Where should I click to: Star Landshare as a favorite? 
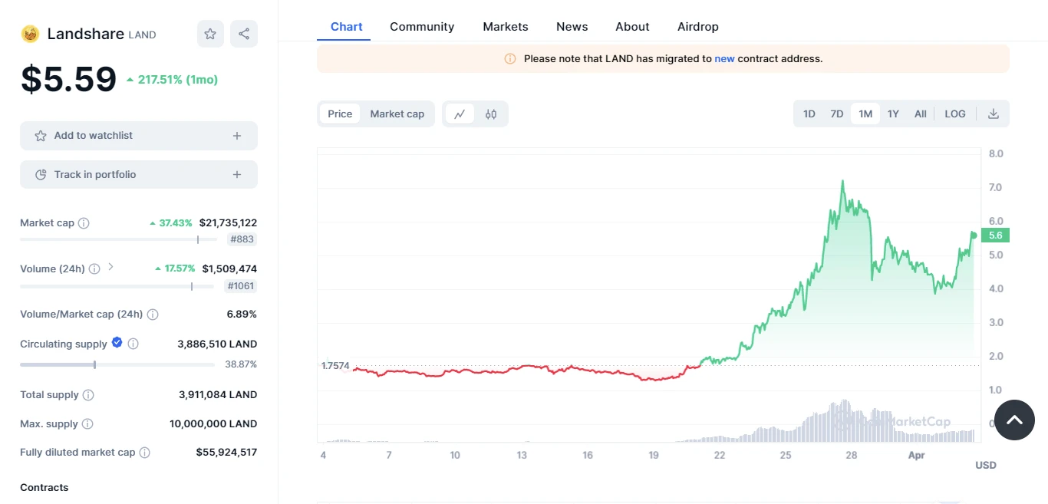pos(210,34)
